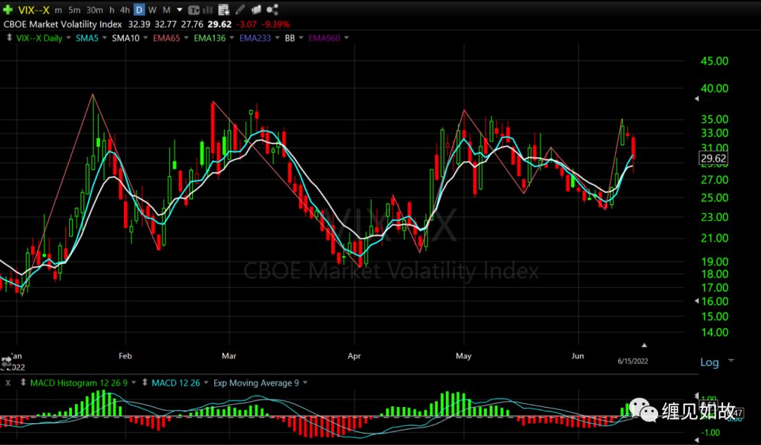Open the EMA233 indicator dropdown

click(277, 38)
